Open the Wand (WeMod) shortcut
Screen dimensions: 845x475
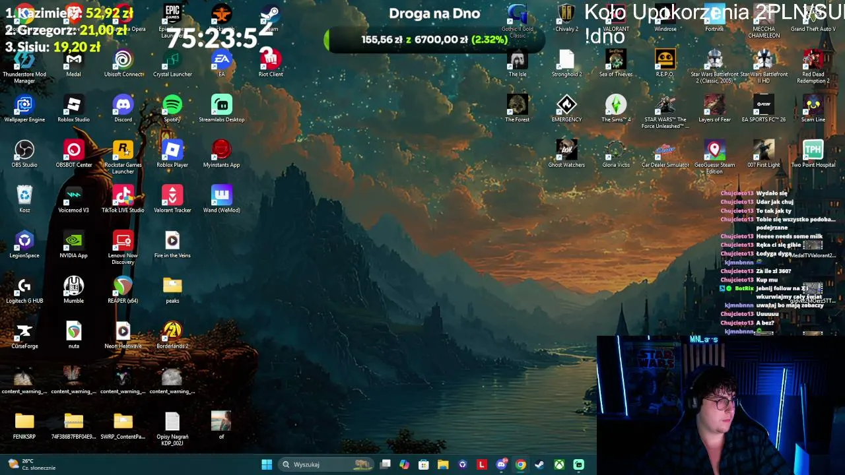[221, 200]
